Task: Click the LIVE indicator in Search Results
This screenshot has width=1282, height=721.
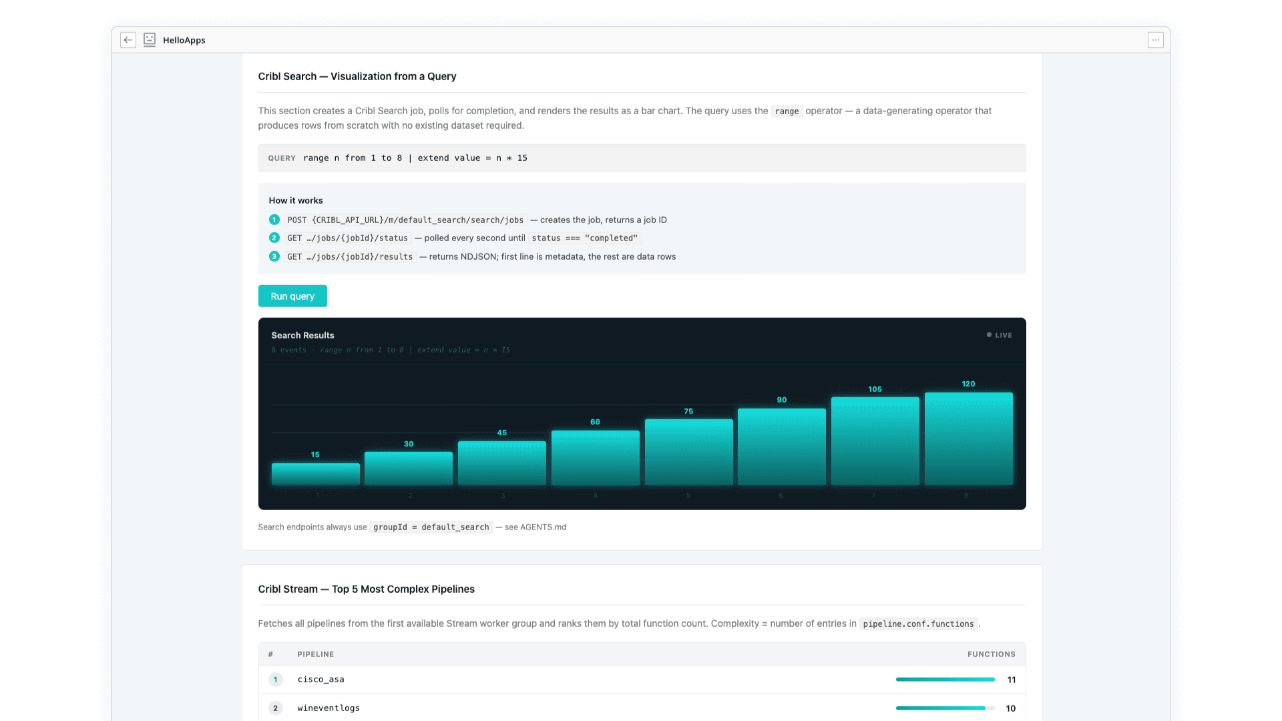Action: [1000, 335]
